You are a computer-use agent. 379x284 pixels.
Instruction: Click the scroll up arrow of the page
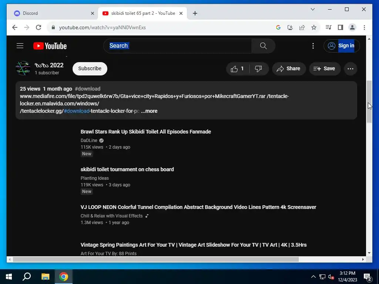tap(369, 38)
